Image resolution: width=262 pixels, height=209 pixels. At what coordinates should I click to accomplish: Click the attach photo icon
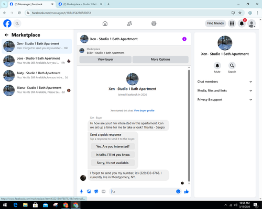pyautogui.click(x=89, y=192)
